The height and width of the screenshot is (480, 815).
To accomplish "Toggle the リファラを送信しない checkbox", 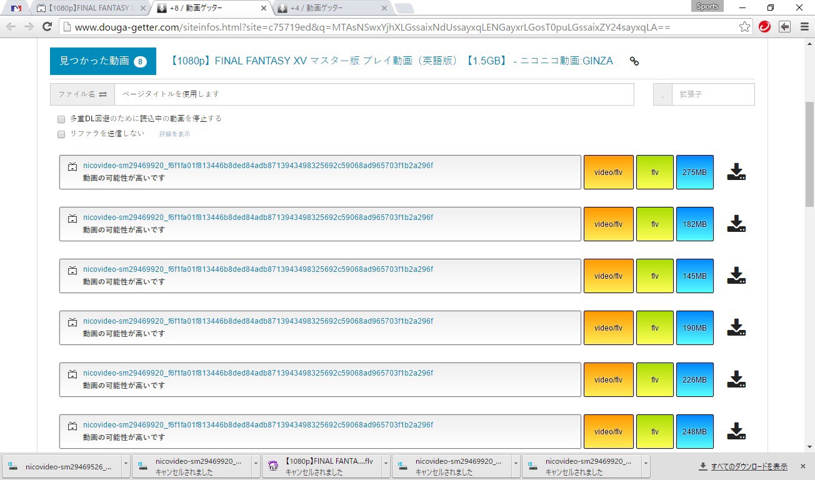I will (x=61, y=134).
